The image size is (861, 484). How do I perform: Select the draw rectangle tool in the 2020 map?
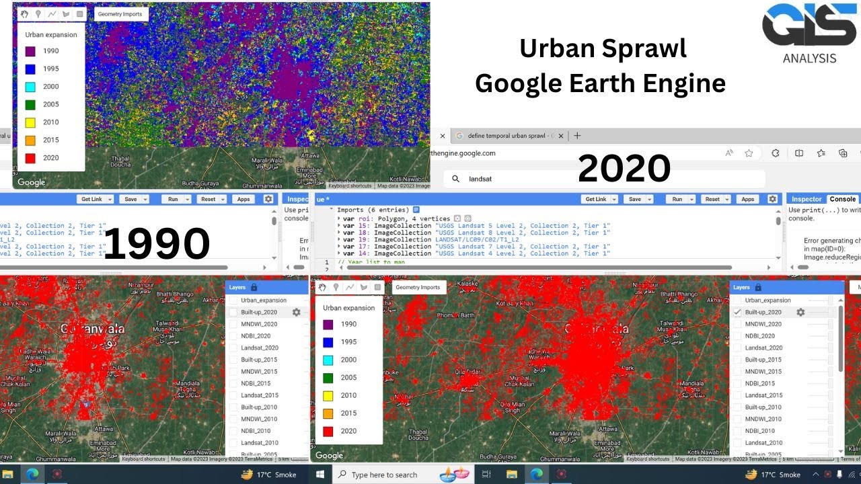[x=377, y=287]
